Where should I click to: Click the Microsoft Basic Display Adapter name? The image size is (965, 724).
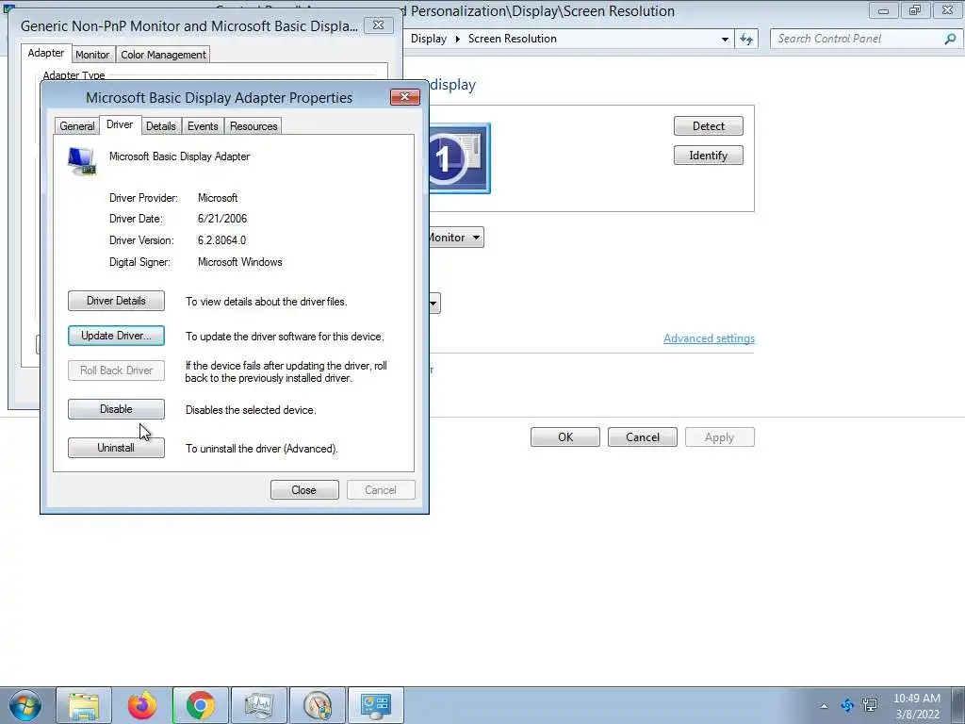pyautogui.click(x=179, y=156)
